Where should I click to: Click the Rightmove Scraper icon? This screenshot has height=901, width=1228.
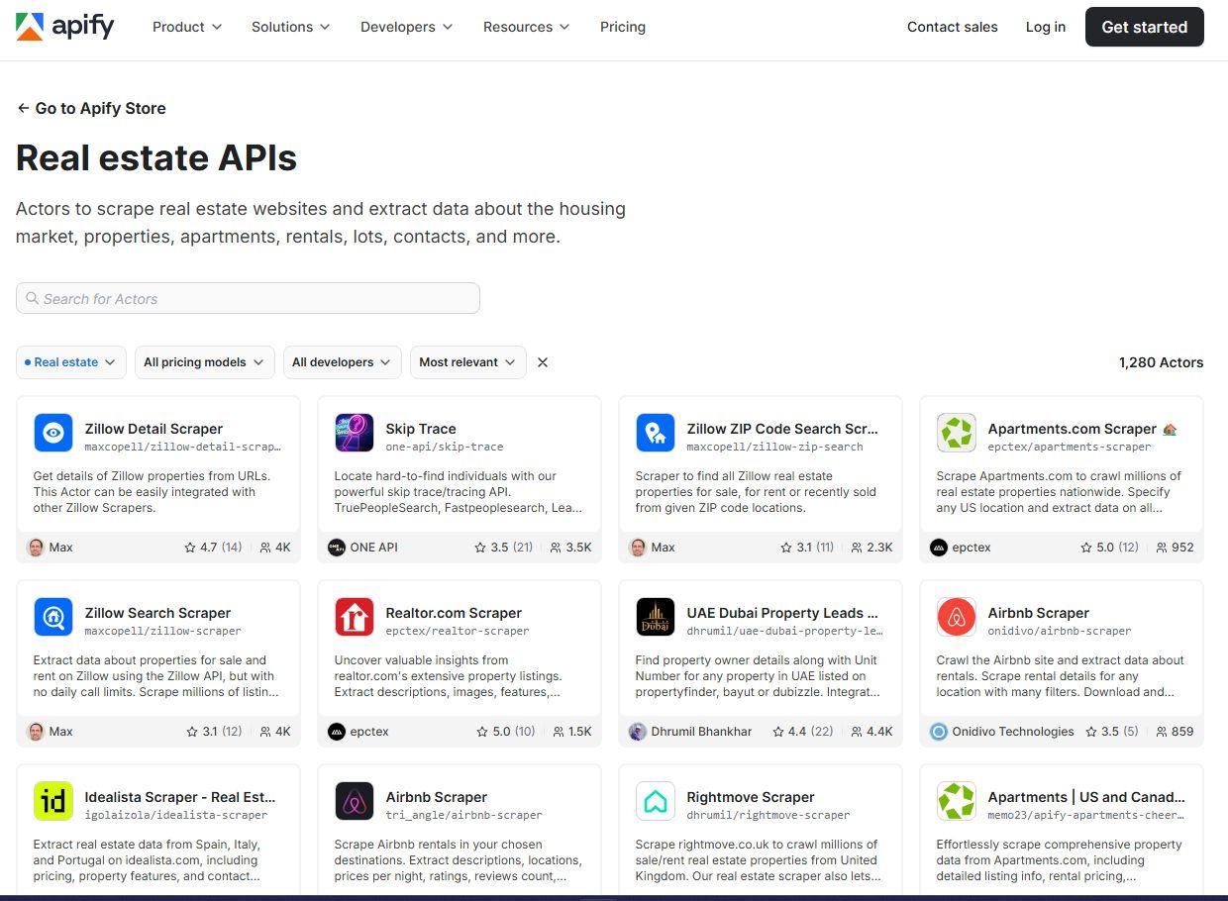656,801
